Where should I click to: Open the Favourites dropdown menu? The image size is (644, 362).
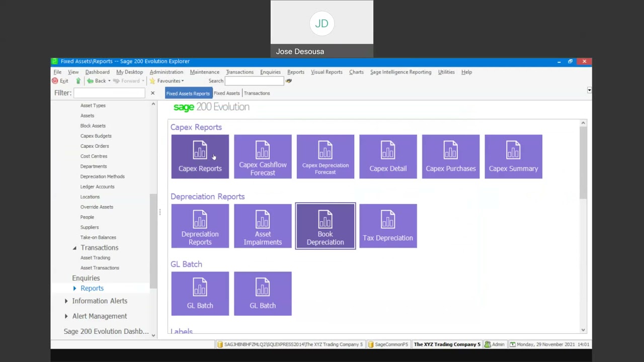(x=183, y=81)
